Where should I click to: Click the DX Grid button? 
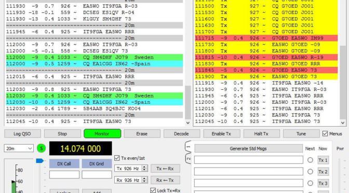97,163
